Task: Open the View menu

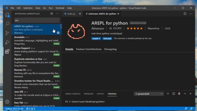Action: [38, 8]
